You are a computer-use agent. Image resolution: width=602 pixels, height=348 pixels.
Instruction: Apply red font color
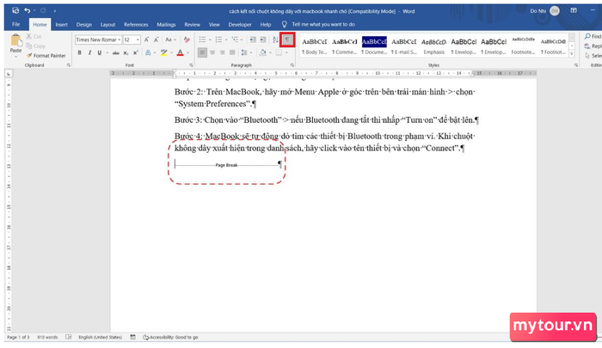coord(180,52)
